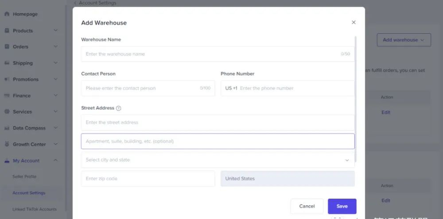Click the Street Address help icon

(119, 108)
